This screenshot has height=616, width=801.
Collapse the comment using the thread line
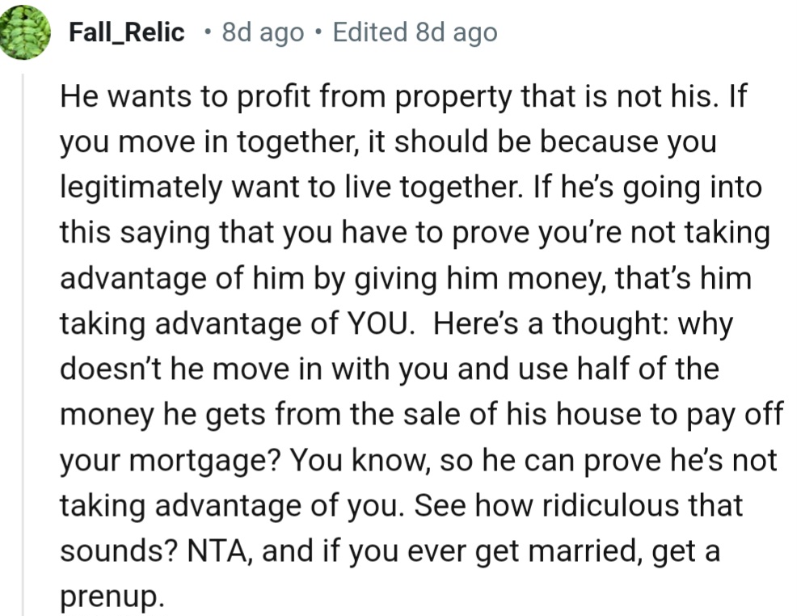click(23, 340)
